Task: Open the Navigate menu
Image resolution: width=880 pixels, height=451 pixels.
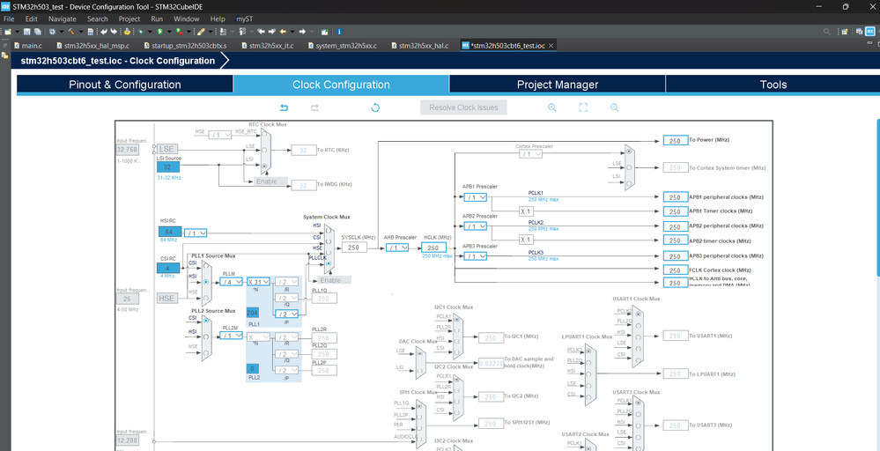Action: coord(63,18)
